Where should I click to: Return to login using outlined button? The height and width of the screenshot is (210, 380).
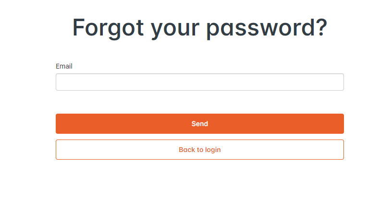coord(199,150)
